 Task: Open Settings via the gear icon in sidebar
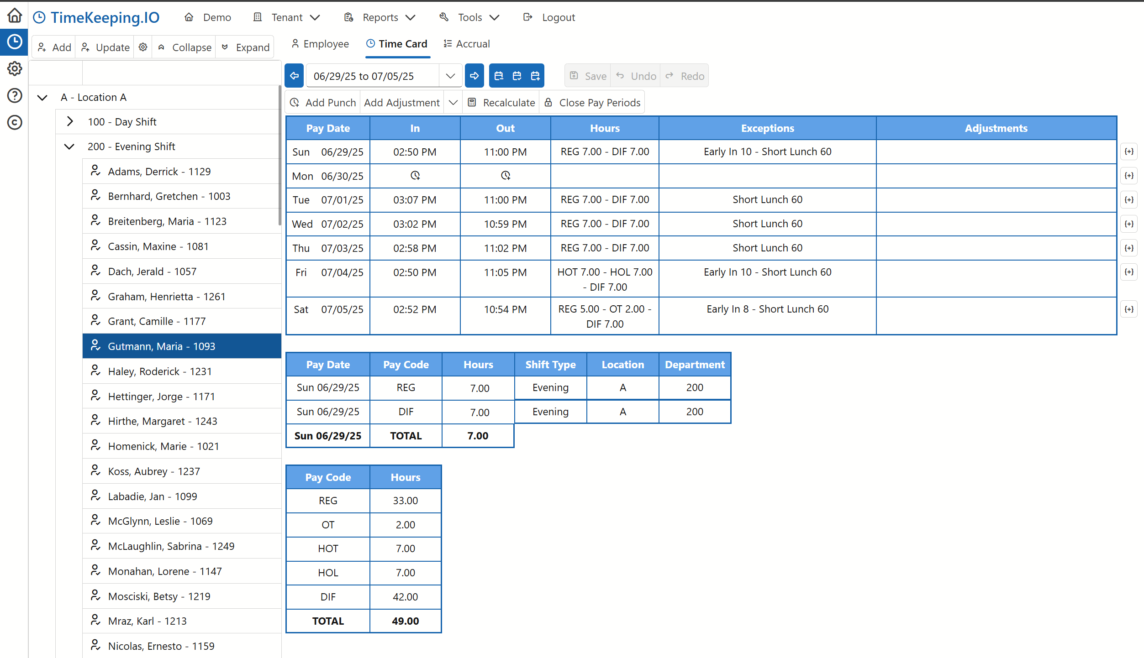(x=14, y=68)
